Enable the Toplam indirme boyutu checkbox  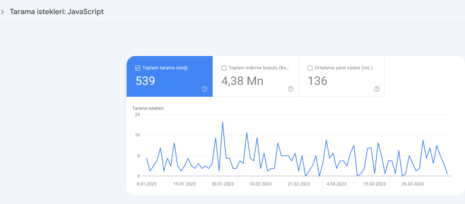click(x=224, y=68)
